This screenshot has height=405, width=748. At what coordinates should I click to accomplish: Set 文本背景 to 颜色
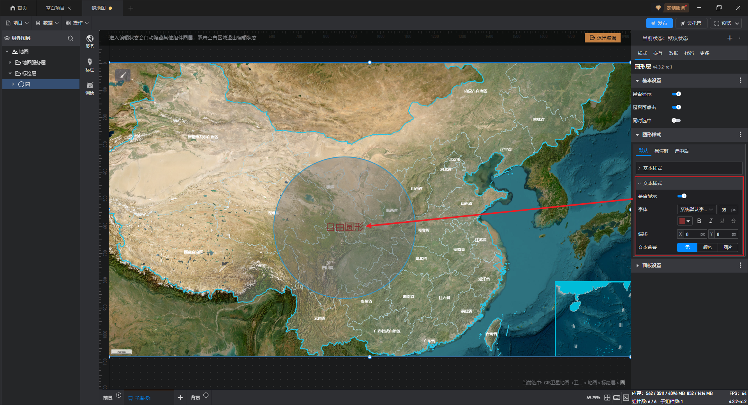coord(707,247)
